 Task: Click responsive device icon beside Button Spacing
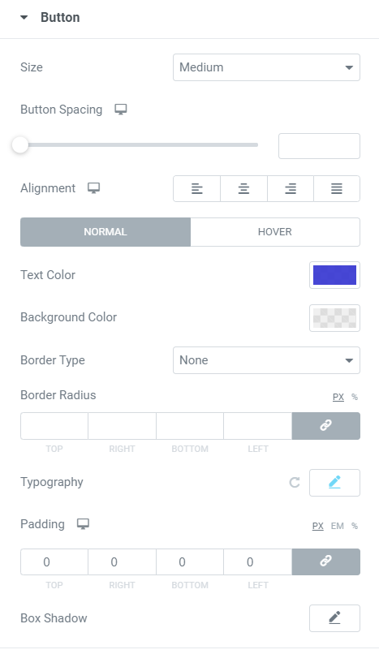(121, 110)
